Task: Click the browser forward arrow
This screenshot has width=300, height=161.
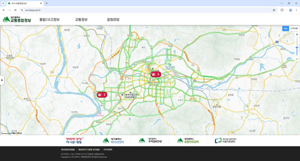Action: [x=9, y=10]
